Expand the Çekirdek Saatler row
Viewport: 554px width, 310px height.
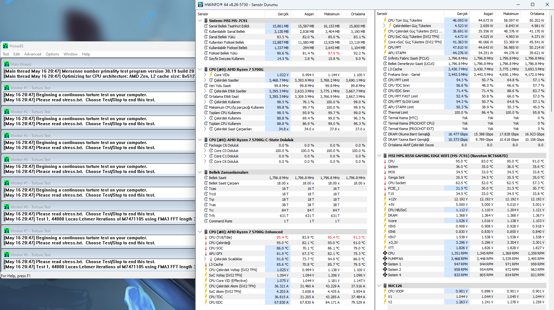[205, 80]
